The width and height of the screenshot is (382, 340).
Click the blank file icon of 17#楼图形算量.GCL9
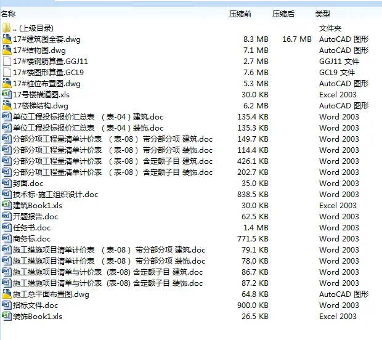click(x=7, y=72)
